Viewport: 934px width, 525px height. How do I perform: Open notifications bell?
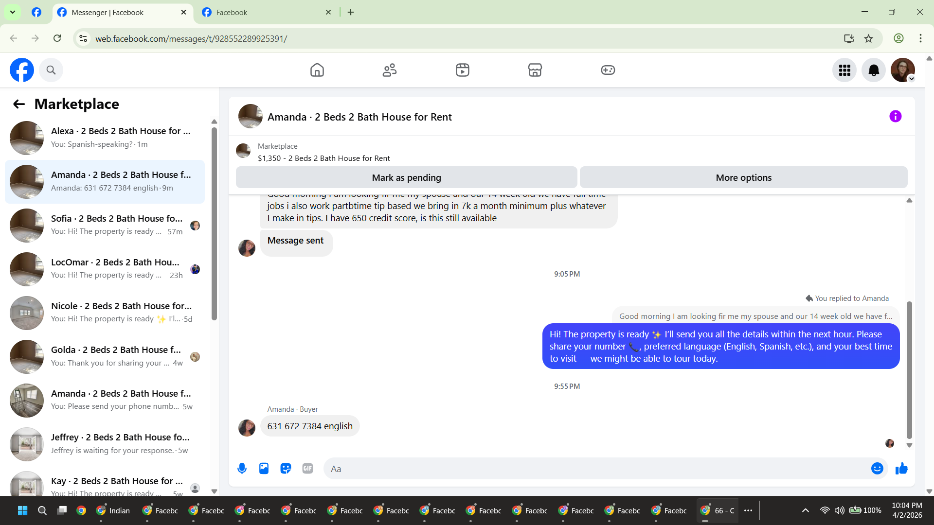(x=874, y=70)
